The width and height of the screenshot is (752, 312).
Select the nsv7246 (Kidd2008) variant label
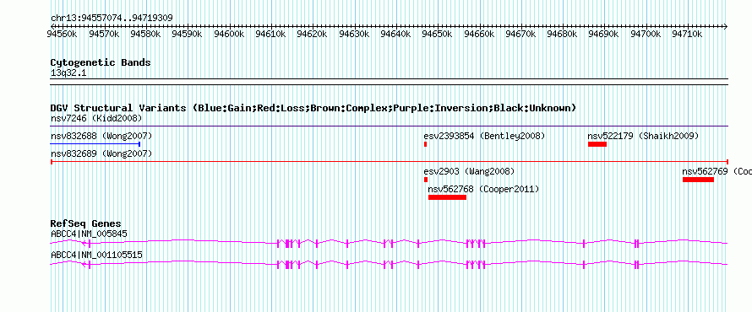click(x=96, y=118)
